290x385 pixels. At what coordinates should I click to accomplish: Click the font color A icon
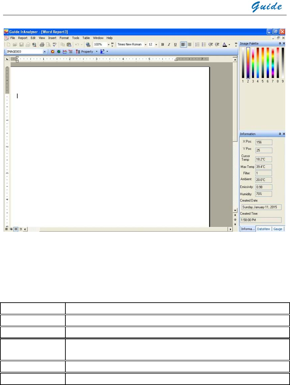tap(225, 44)
